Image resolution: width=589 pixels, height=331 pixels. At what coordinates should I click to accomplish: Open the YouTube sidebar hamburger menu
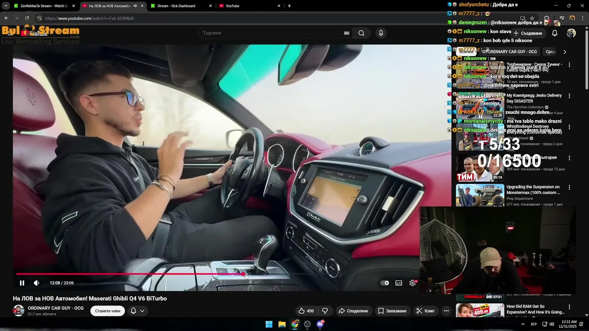pos(10,33)
